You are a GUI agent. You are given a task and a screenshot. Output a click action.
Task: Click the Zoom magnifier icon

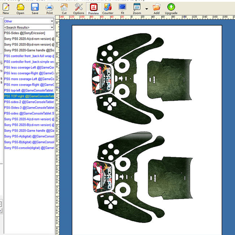coord(137,7)
